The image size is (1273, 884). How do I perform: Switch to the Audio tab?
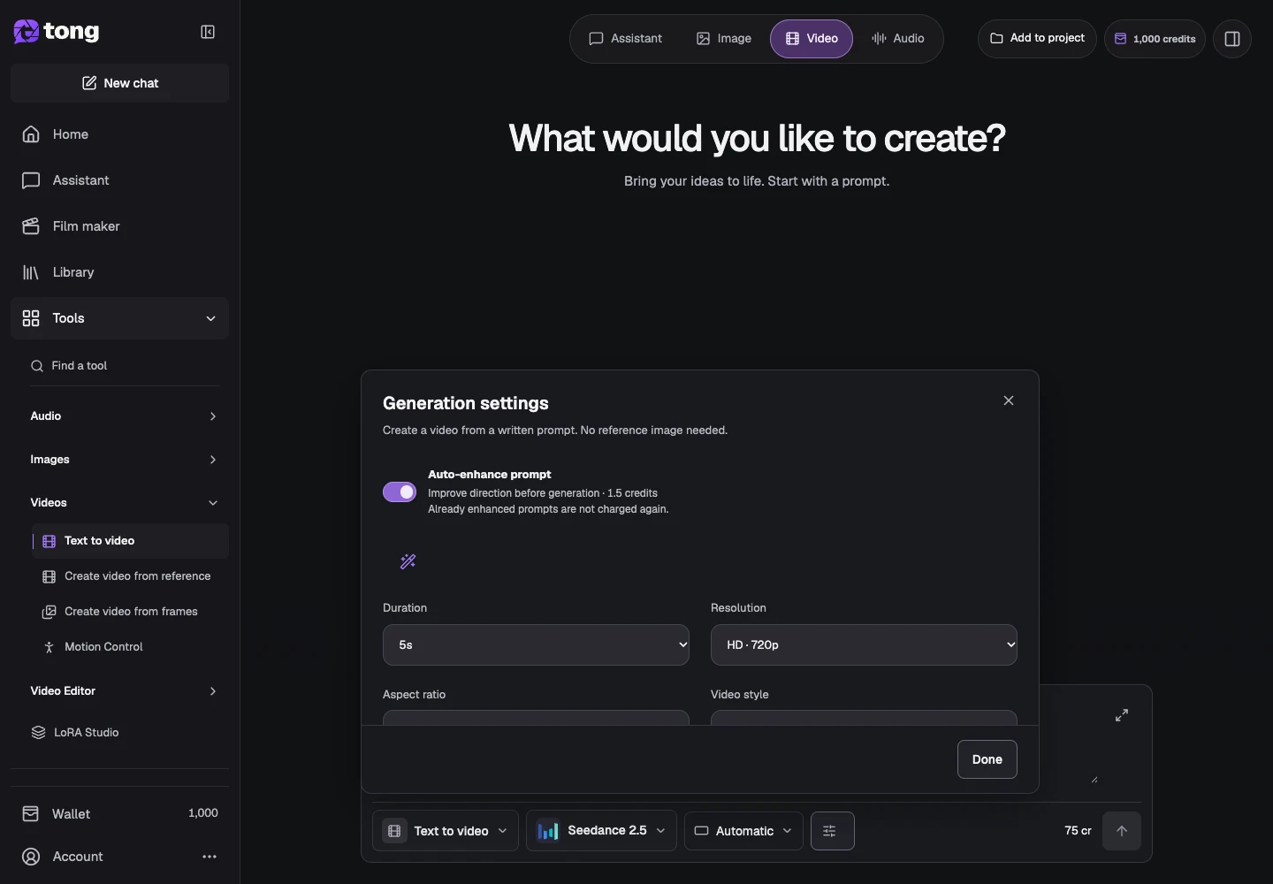pyautogui.click(x=897, y=39)
